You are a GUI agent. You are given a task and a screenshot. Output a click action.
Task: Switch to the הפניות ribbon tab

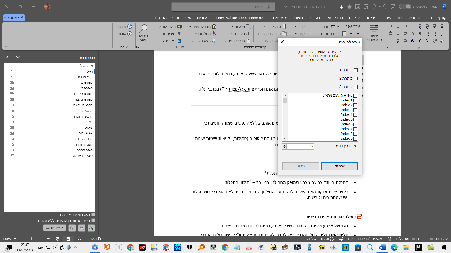click(x=354, y=18)
